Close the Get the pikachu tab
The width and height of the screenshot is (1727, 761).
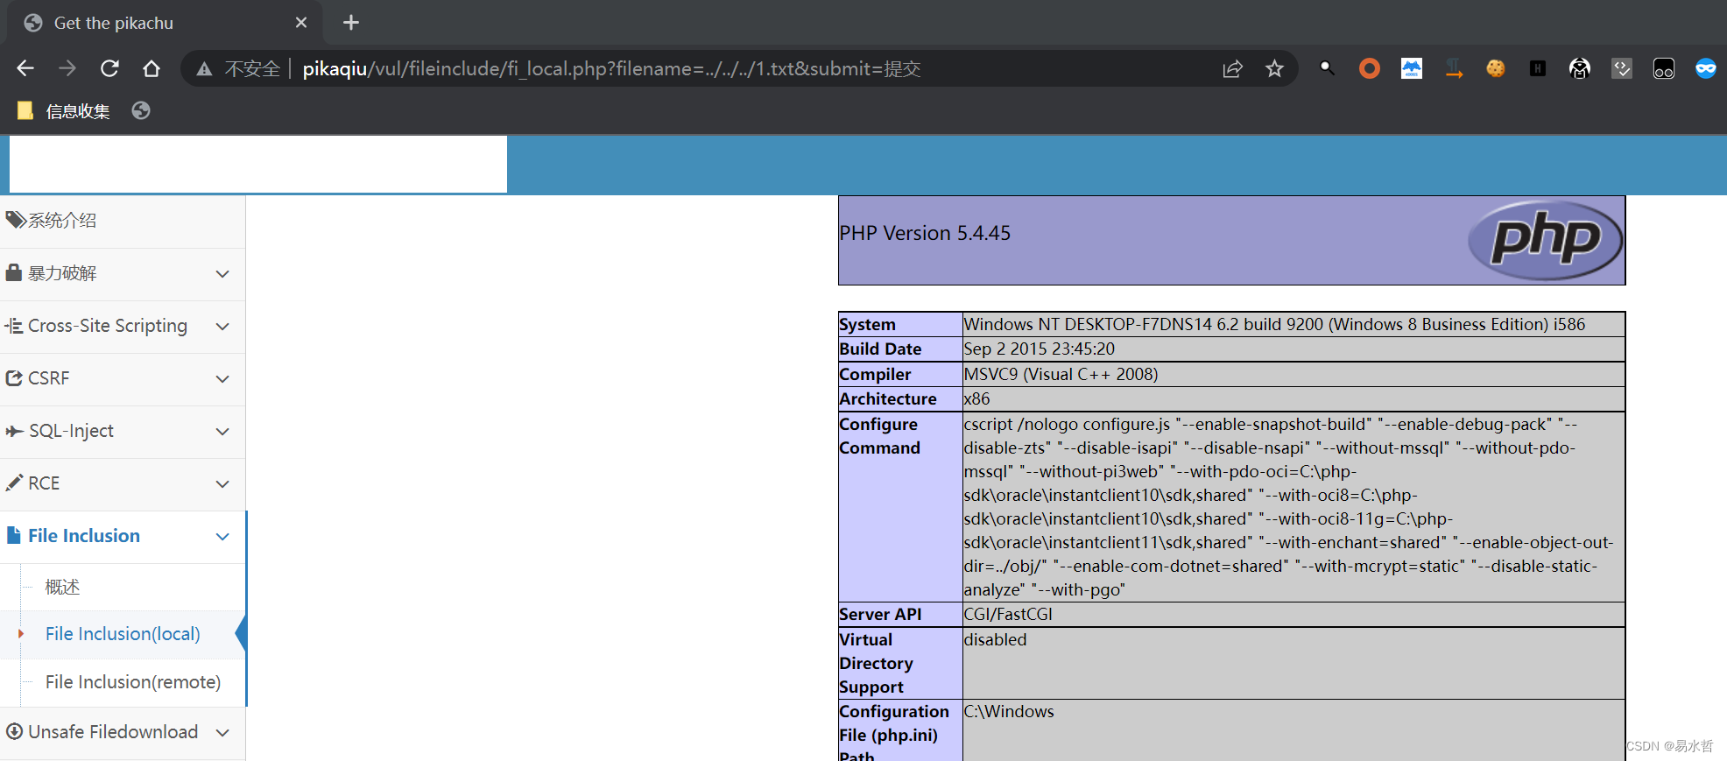(x=301, y=23)
